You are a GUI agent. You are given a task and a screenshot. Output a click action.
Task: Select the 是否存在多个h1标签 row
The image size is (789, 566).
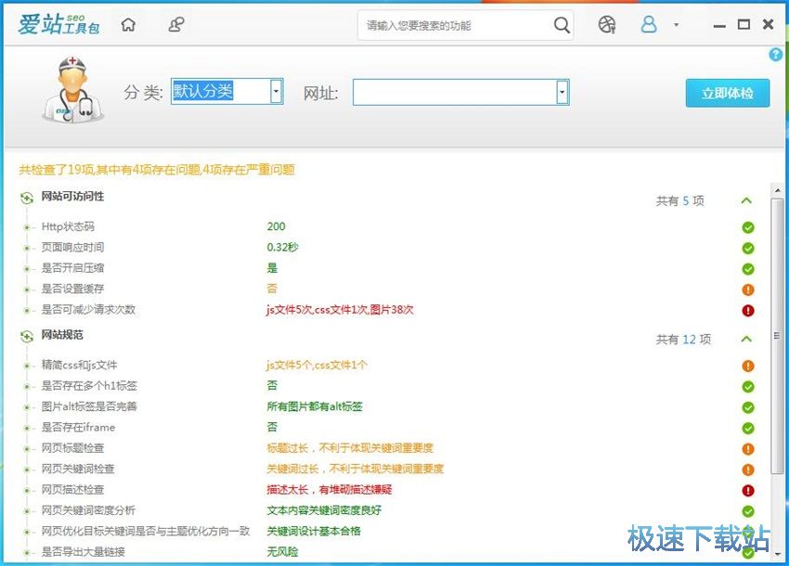tap(390, 386)
